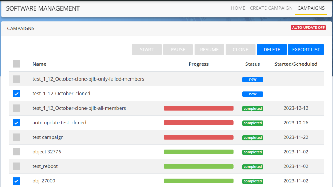Screen dimensions: 333x187
Task: Select checkbox for the test campaign row
Action: (16, 137)
